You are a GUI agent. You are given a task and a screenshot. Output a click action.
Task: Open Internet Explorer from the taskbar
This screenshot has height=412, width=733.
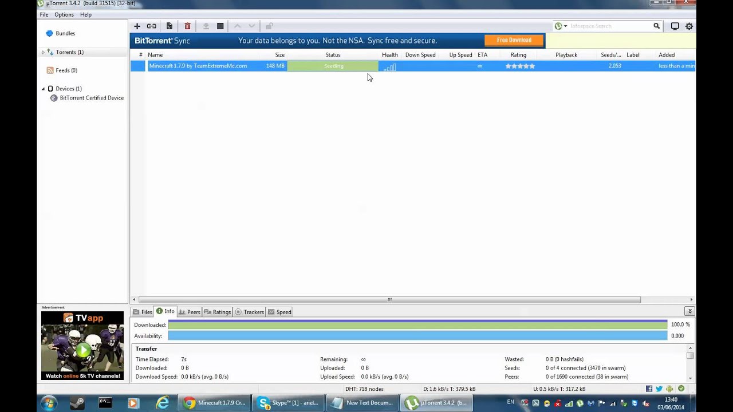(x=163, y=403)
